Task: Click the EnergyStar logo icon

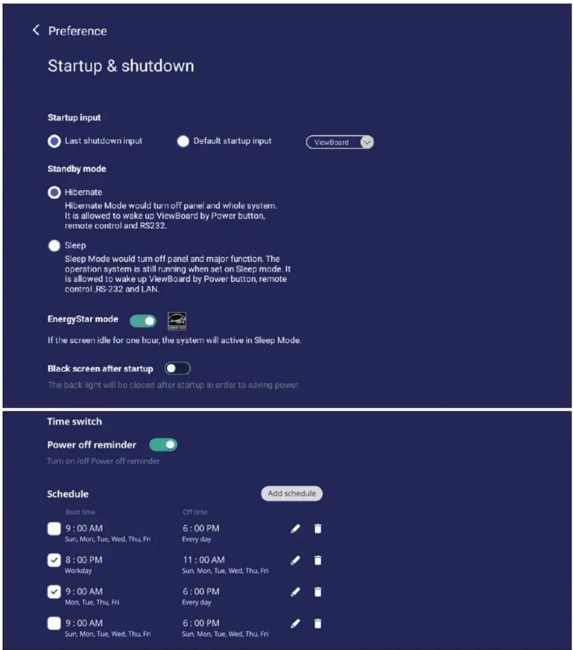Action: tap(176, 321)
